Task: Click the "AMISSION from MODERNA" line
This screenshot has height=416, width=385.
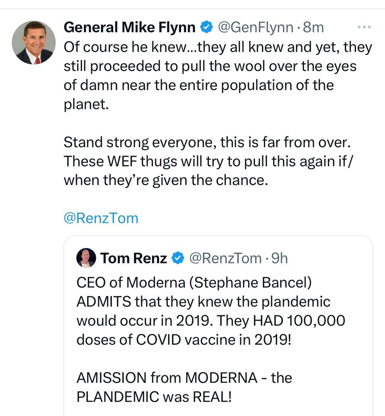Action: click(184, 377)
